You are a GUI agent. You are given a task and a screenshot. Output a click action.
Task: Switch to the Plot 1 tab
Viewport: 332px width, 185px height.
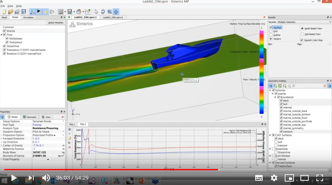(x=72, y=124)
